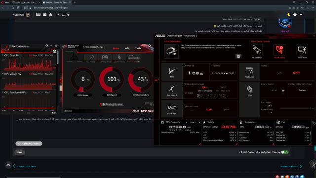Collapse the GPU Clock,MHz graph
316x178 pixels.
3,55
